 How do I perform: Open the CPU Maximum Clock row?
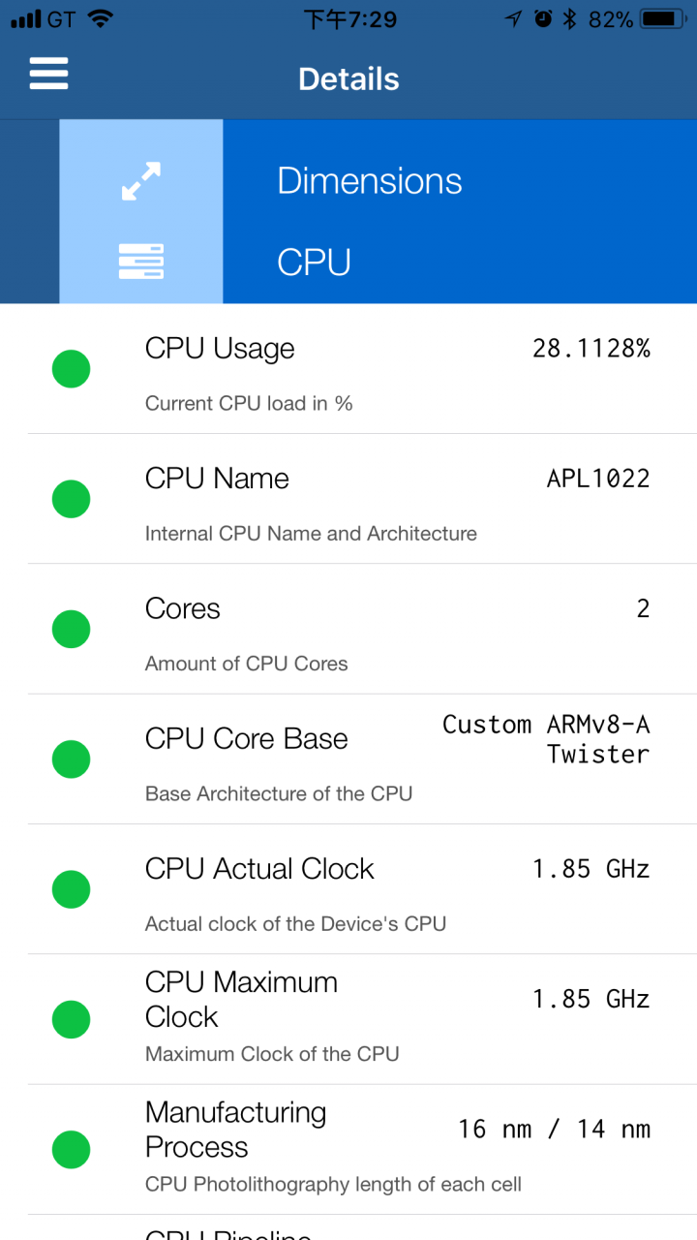[362, 1019]
